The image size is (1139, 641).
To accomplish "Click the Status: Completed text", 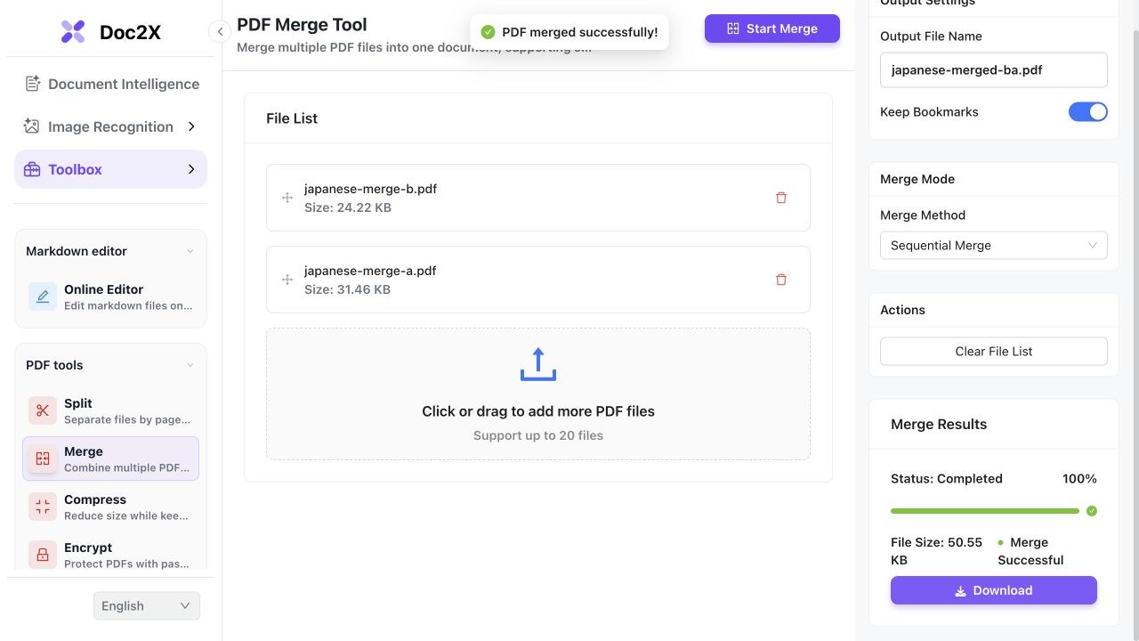I will [947, 479].
